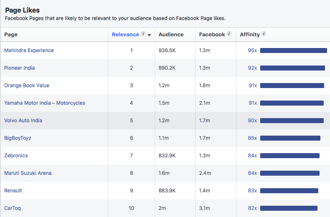Select the 2.1m Facebook cell for Yamaha
Image resolution: width=330 pixels, height=217 pixels.
205,103
